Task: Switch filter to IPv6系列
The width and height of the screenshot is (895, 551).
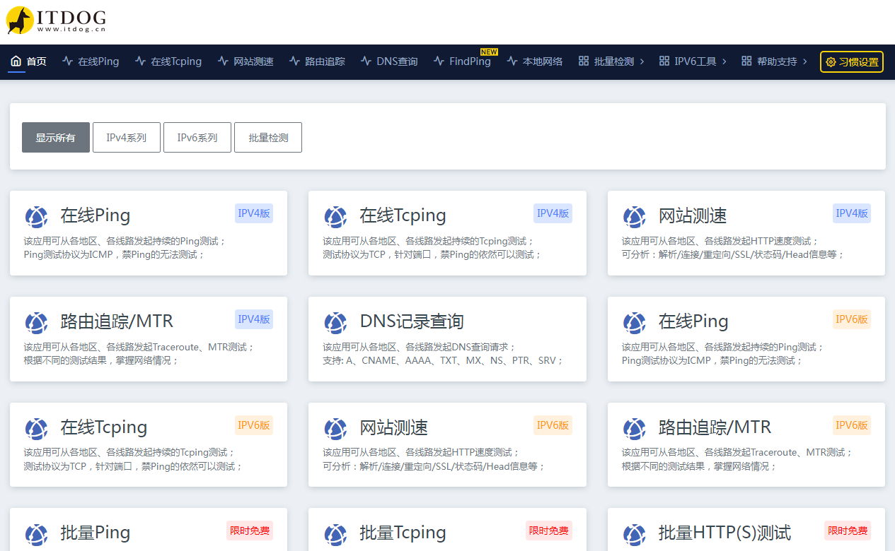Action: (x=197, y=138)
